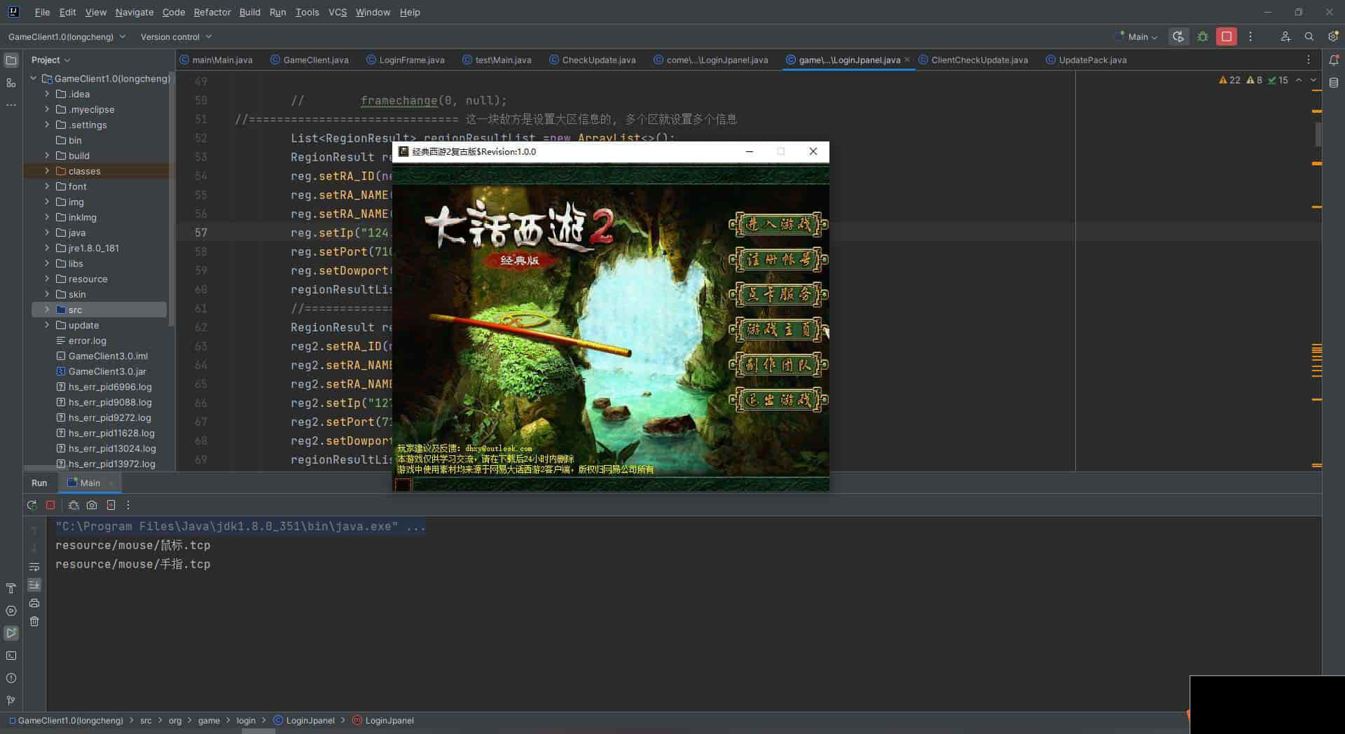1345x734 pixels.
Task: Click the console print icon
Action: click(x=34, y=603)
